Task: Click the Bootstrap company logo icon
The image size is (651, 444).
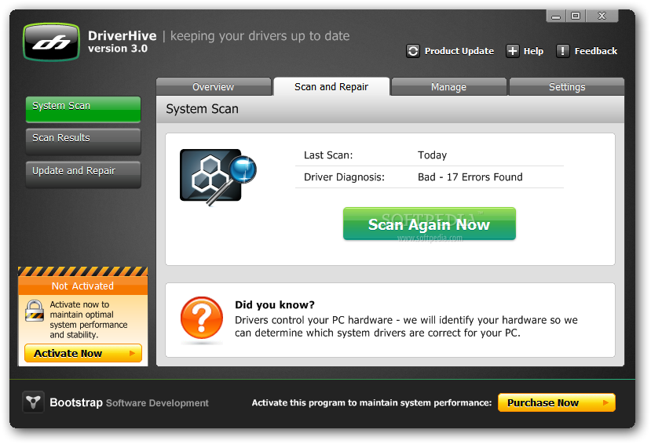Action: pyautogui.click(x=33, y=402)
